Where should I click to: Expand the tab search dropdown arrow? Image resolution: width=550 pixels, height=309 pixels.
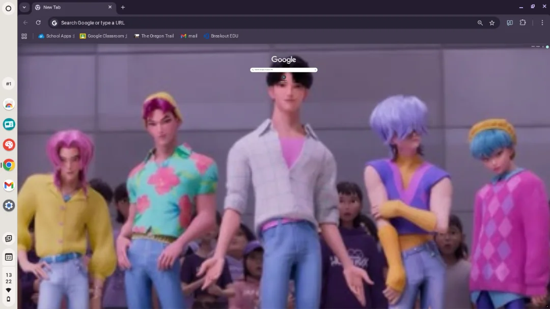24,7
